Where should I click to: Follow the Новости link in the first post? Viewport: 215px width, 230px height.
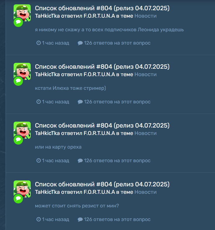pos(145,16)
